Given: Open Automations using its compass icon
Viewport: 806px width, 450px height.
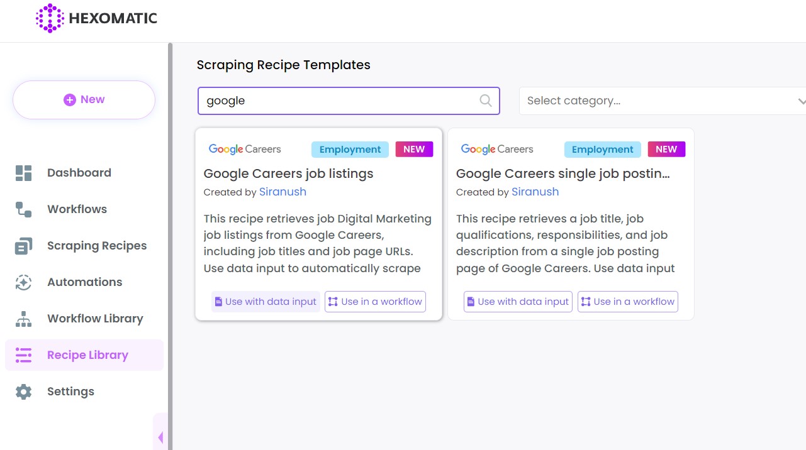Looking at the screenshot, I should (x=23, y=282).
